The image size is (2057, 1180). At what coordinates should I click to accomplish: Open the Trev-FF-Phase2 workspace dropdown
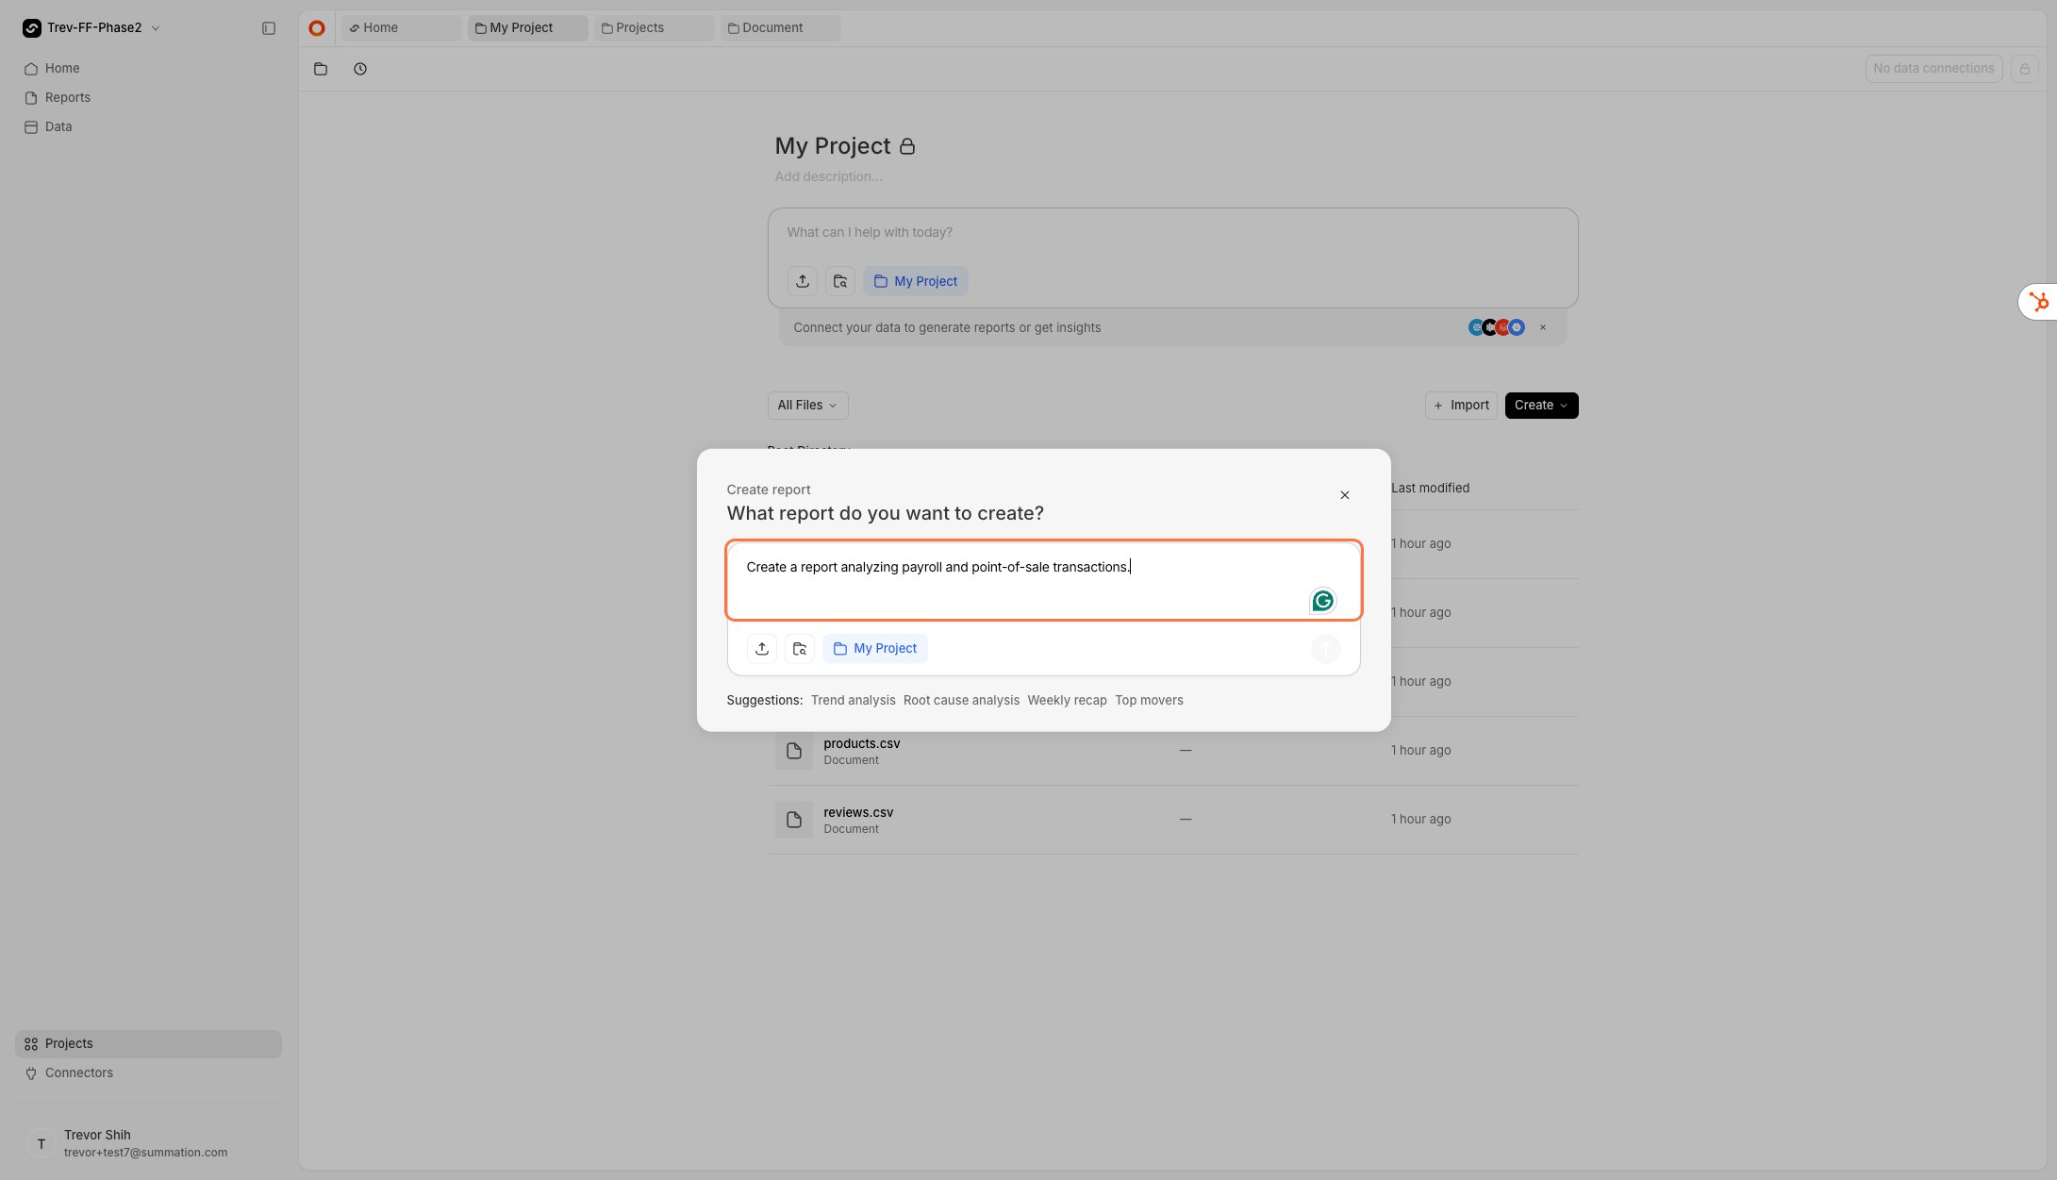91,28
